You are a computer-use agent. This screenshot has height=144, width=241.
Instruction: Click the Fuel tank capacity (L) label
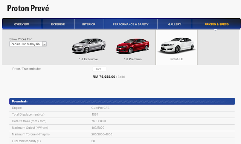tap(26, 141)
